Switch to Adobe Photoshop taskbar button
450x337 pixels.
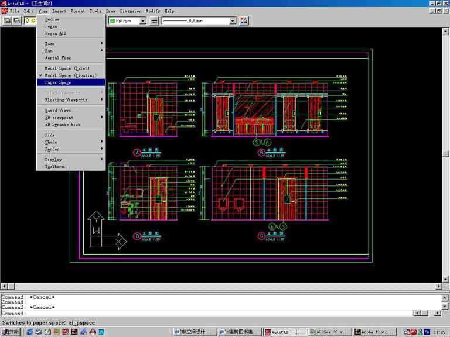tap(376, 332)
